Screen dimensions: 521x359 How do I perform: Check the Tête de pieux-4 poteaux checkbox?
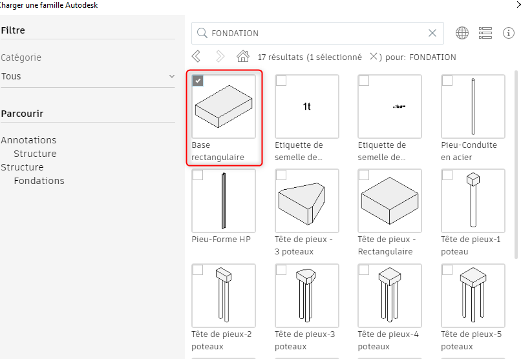364,270
